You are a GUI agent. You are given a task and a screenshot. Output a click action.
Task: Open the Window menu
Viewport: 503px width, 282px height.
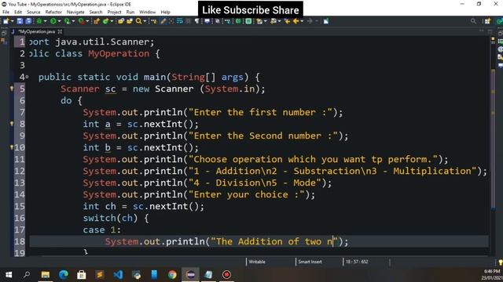pyautogui.click(x=147, y=13)
